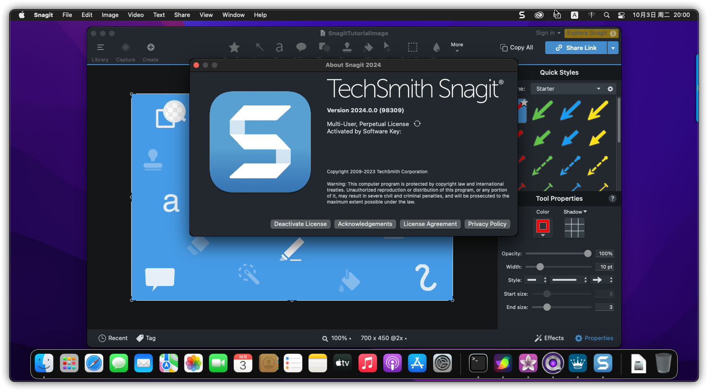Open Tool Properties help question mark

coord(613,198)
